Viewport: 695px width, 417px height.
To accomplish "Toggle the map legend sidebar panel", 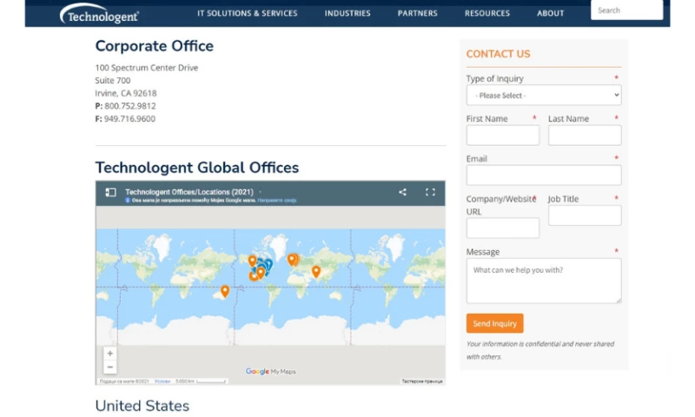I will click(x=110, y=192).
